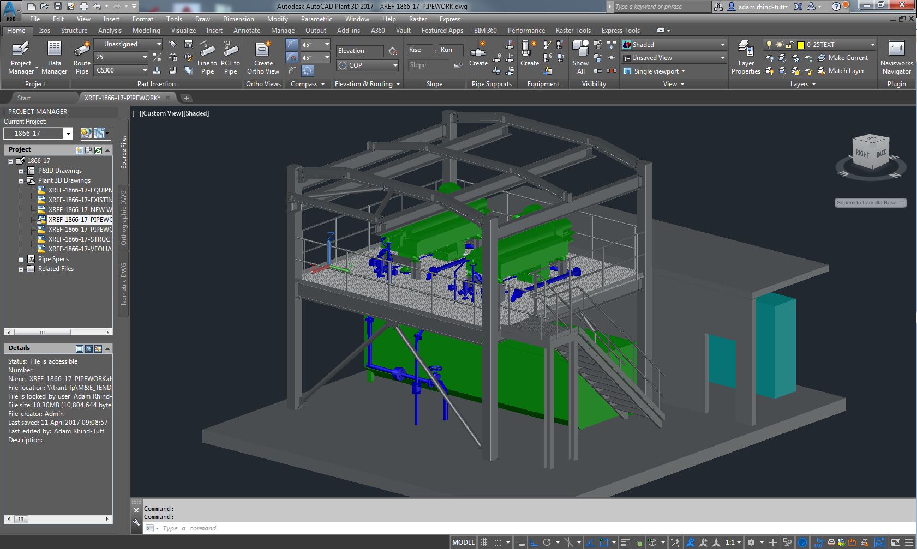917x549 pixels.
Task: Toggle object snap in status bar
Action: (x=603, y=542)
